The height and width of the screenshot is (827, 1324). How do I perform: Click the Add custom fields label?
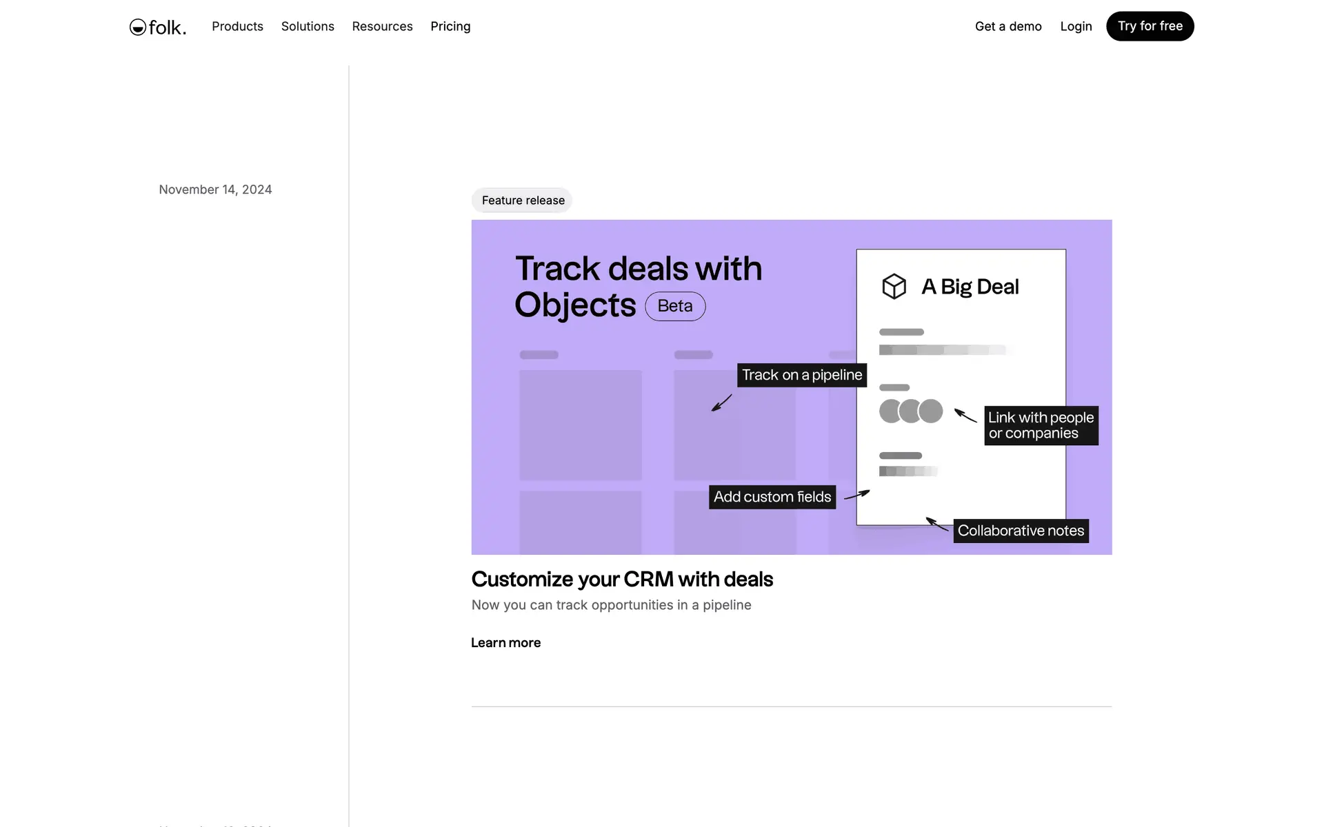coord(772,497)
